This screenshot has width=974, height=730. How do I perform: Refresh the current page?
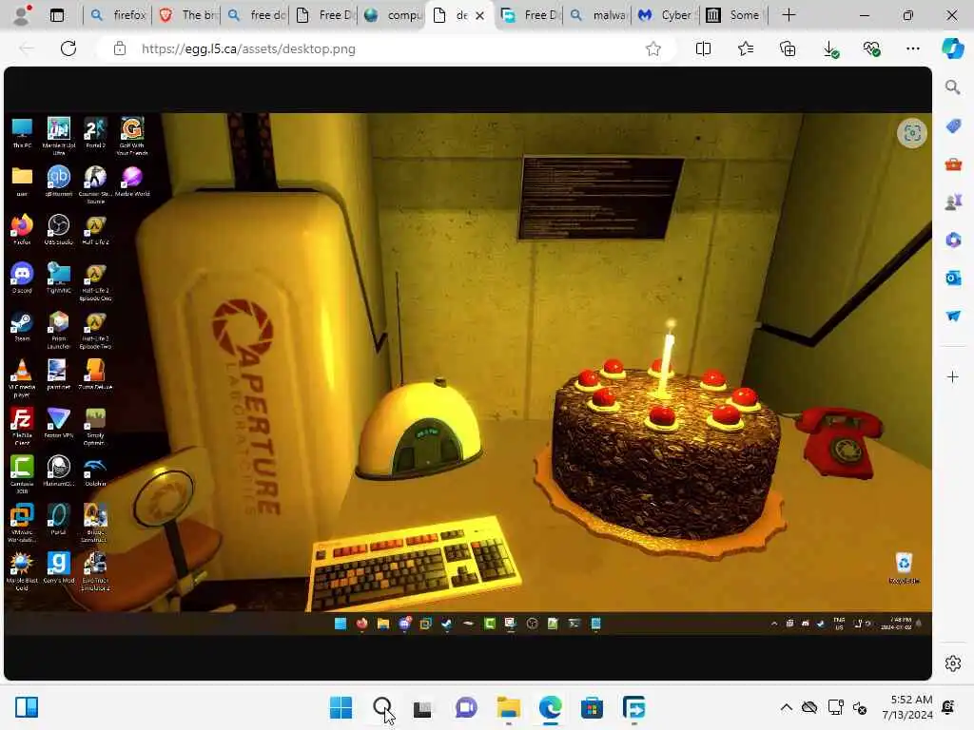pos(68,48)
